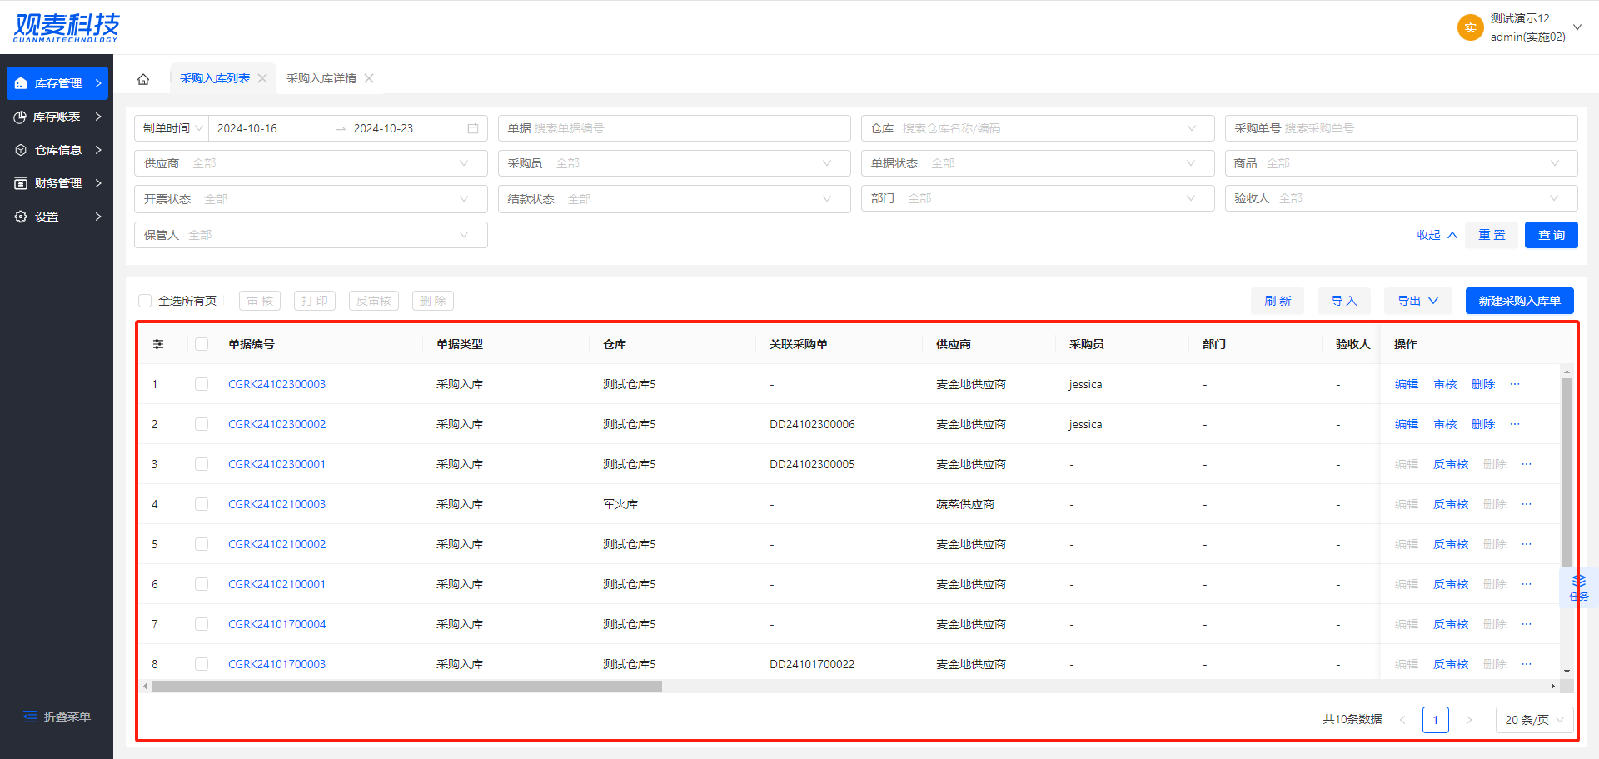Check the row CGRK24102100003 checkbox
Viewport: 1599px width, 759px height.
202,504
